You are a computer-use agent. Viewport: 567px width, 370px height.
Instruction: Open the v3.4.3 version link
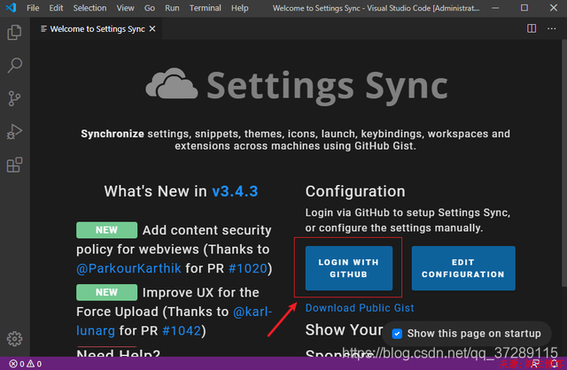[x=235, y=191]
